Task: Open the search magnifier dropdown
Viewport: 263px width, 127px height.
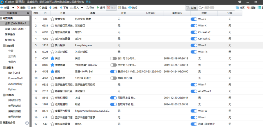Action: click(x=201, y=8)
